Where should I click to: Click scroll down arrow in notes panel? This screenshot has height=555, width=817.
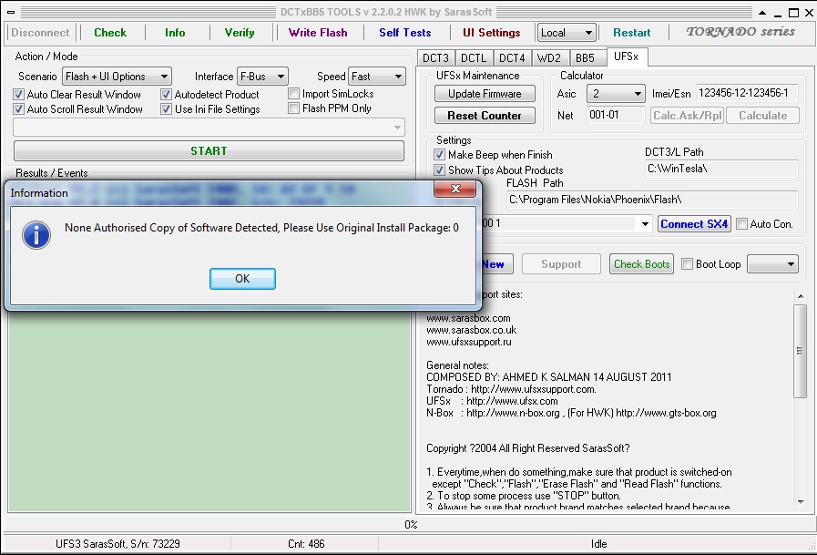tap(801, 502)
